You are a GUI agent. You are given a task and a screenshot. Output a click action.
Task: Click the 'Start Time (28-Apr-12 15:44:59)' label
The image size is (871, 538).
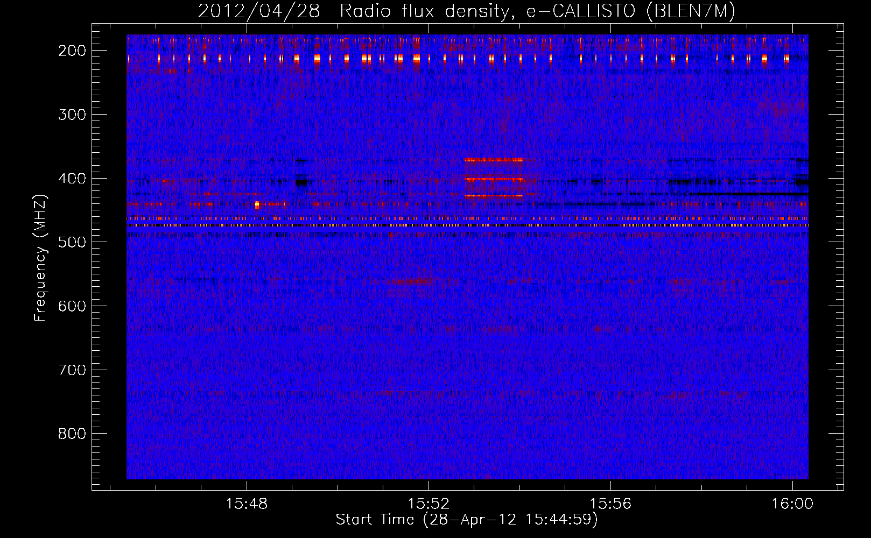[x=467, y=520]
